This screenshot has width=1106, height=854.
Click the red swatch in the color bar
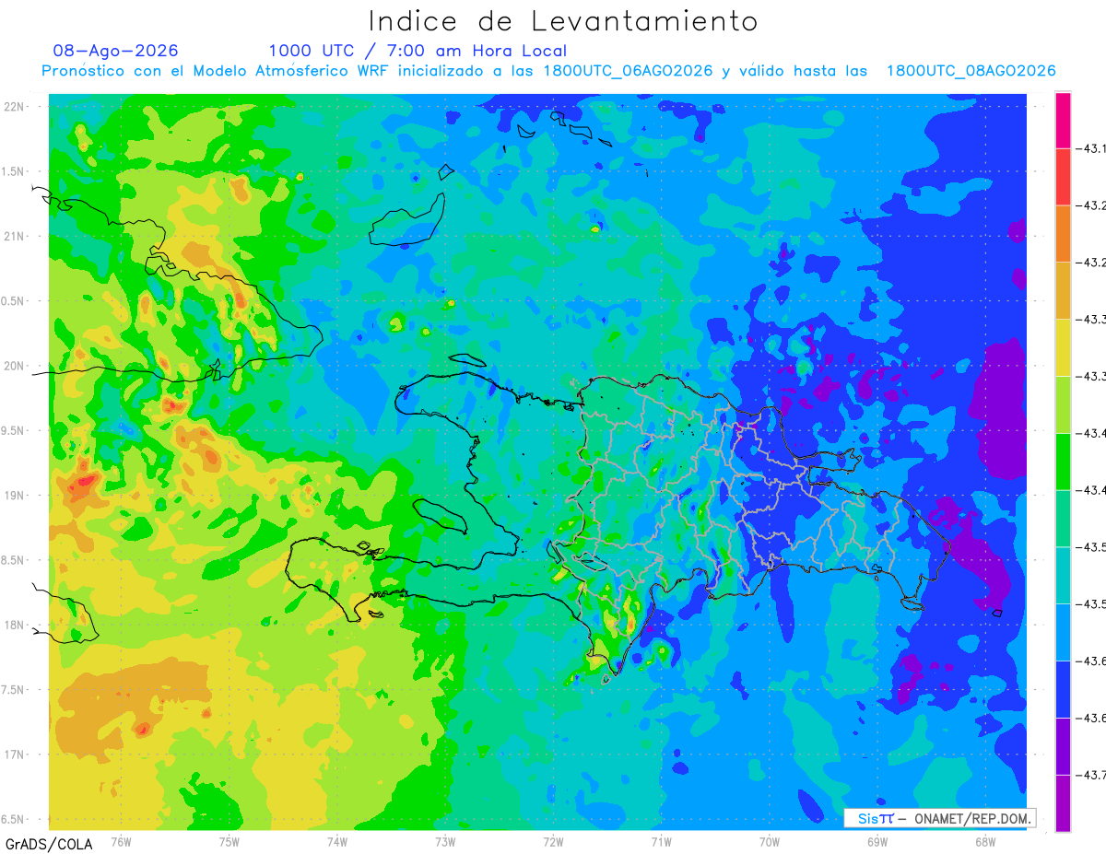(1063, 177)
